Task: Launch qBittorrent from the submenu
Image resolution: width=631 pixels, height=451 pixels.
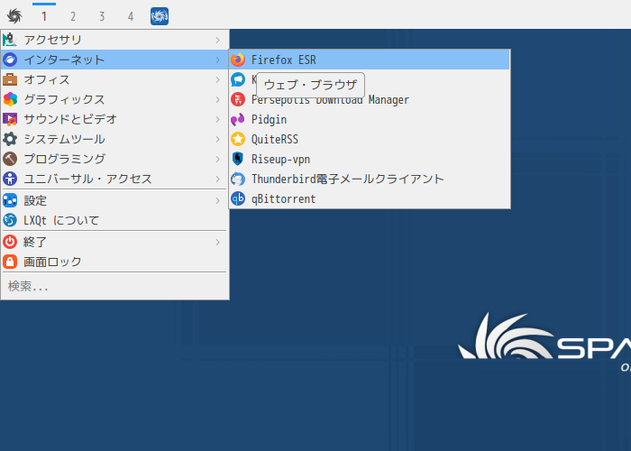Action: (370, 198)
